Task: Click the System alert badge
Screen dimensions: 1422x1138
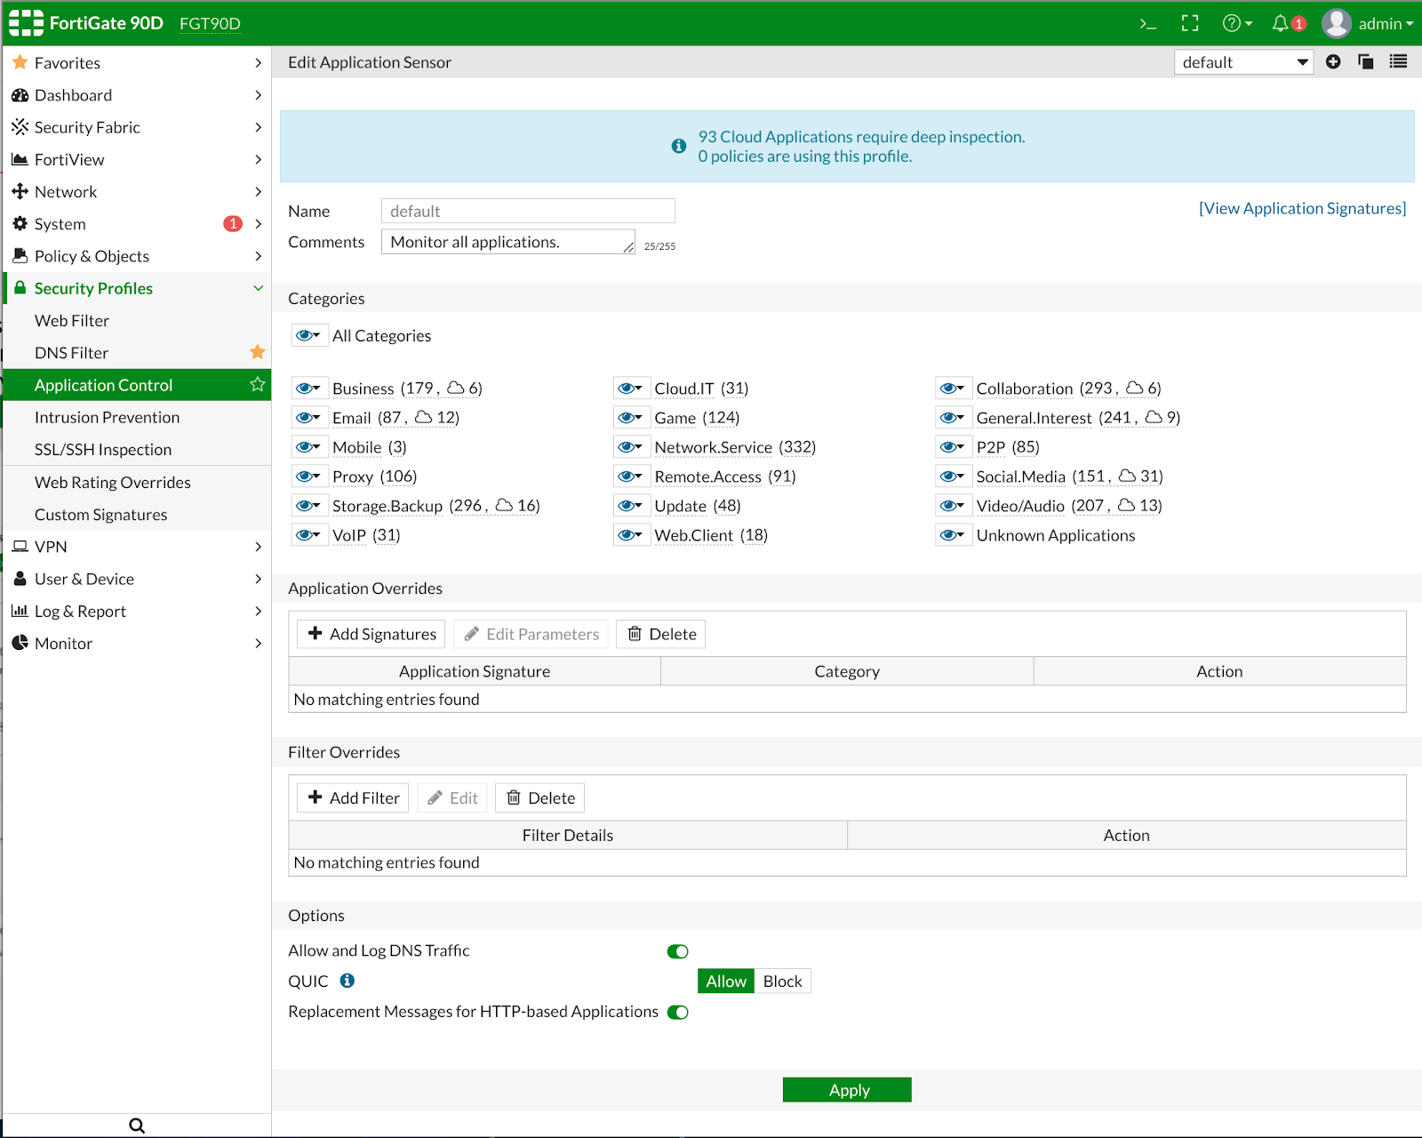Action: pyautogui.click(x=233, y=223)
